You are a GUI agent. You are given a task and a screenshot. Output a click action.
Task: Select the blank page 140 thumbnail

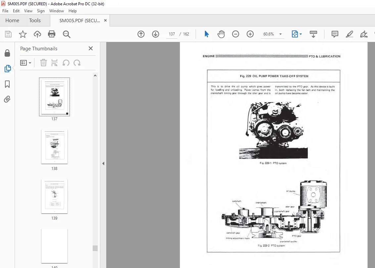[54, 246]
